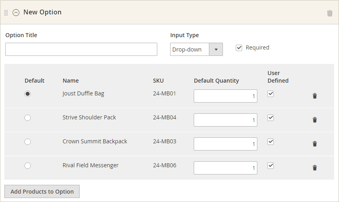The image size is (339, 202).
Task: Set Rival Field Messenger as default
Action: pos(28,166)
